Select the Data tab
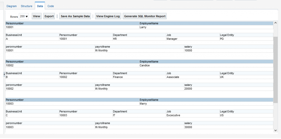 (40, 6)
